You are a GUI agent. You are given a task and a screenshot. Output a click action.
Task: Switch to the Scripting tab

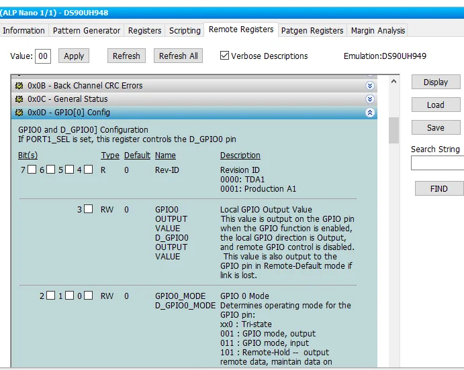(185, 30)
